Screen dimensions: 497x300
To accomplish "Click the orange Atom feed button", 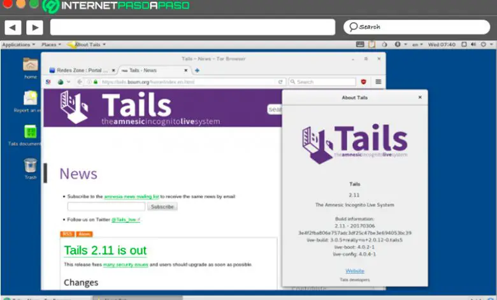I will [84, 234].
